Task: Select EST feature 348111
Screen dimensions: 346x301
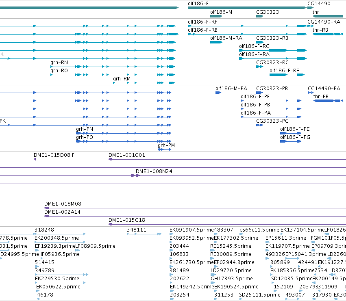Action: 137,230
